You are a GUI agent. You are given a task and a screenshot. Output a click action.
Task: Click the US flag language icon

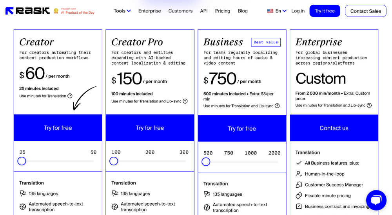click(270, 11)
